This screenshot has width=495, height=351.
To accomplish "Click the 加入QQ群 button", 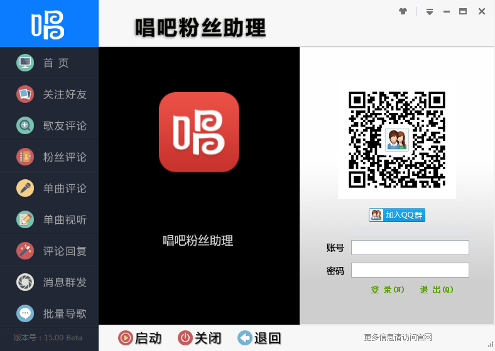I will pyautogui.click(x=397, y=215).
